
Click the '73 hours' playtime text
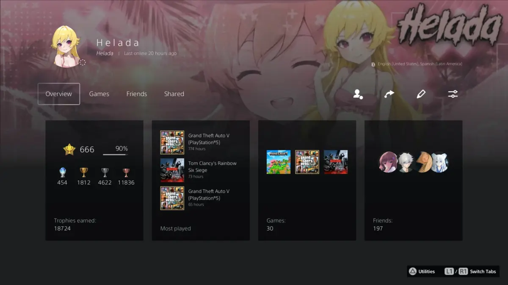click(x=196, y=176)
